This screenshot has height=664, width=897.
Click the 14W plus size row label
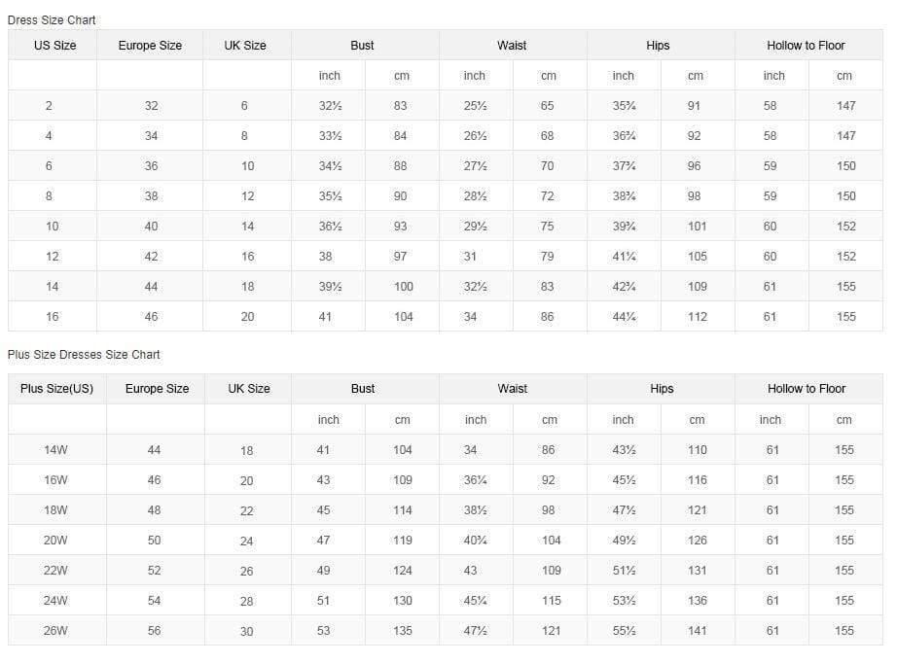[55, 450]
